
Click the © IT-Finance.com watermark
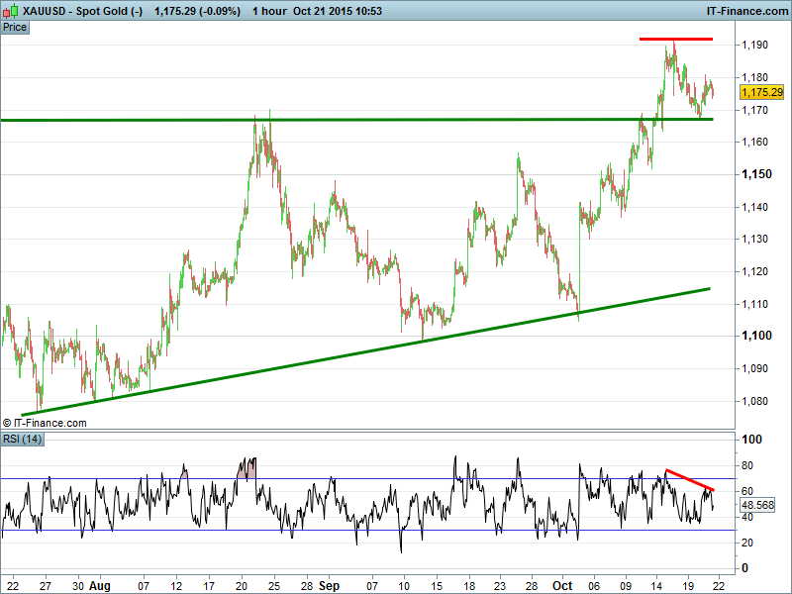[45, 423]
